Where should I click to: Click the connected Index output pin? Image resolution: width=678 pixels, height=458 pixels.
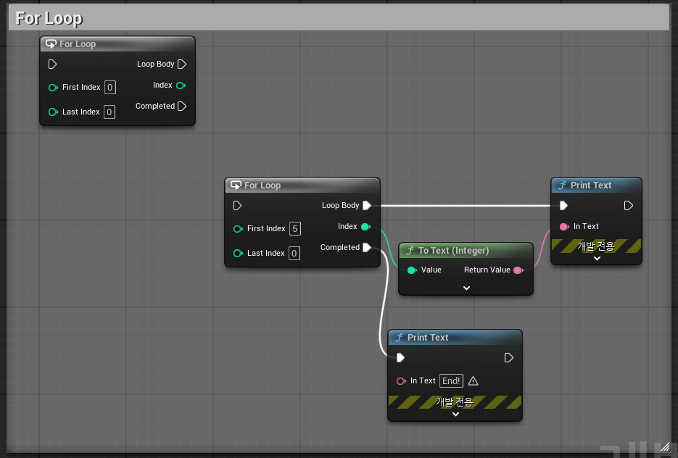coord(365,227)
